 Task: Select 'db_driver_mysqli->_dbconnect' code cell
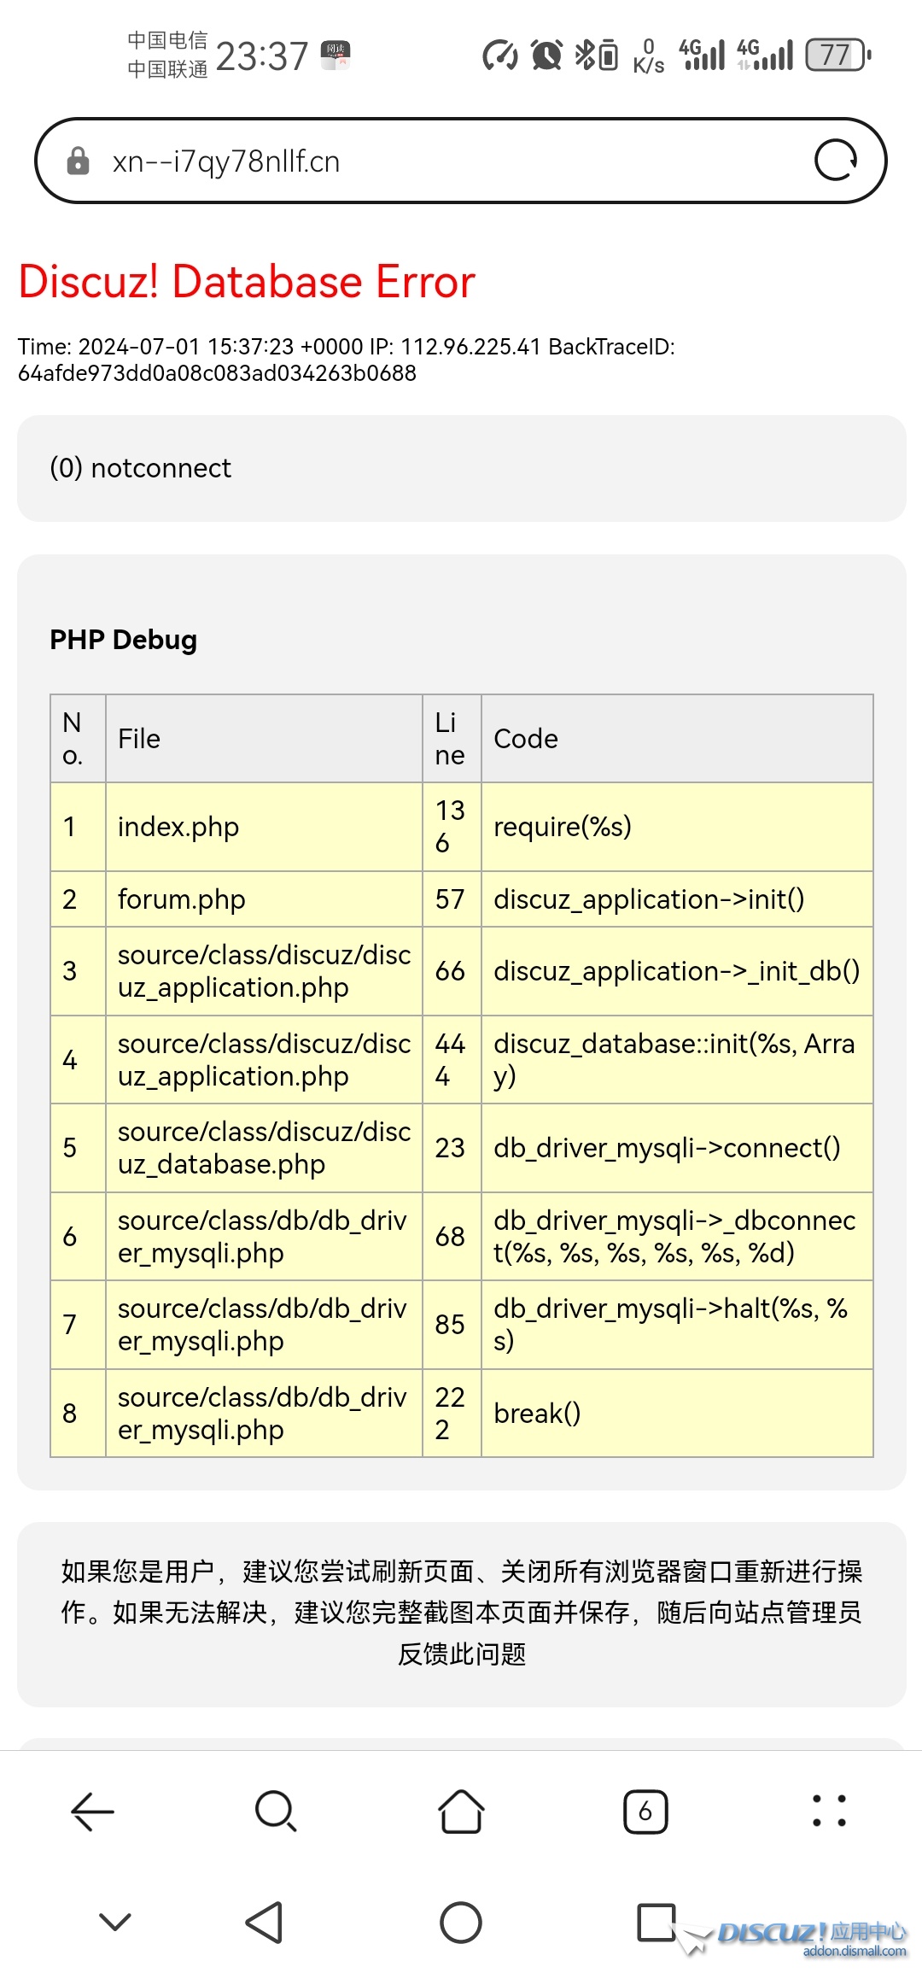click(x=677, y=1237)
